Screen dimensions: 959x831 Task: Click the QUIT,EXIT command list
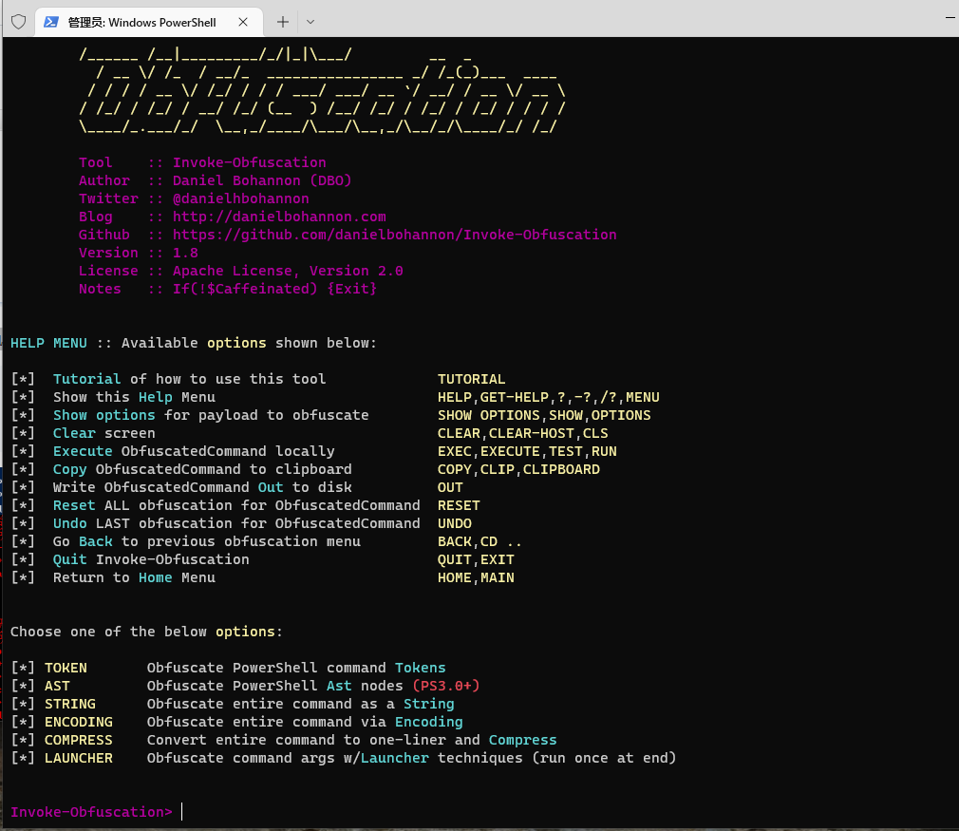476,559
